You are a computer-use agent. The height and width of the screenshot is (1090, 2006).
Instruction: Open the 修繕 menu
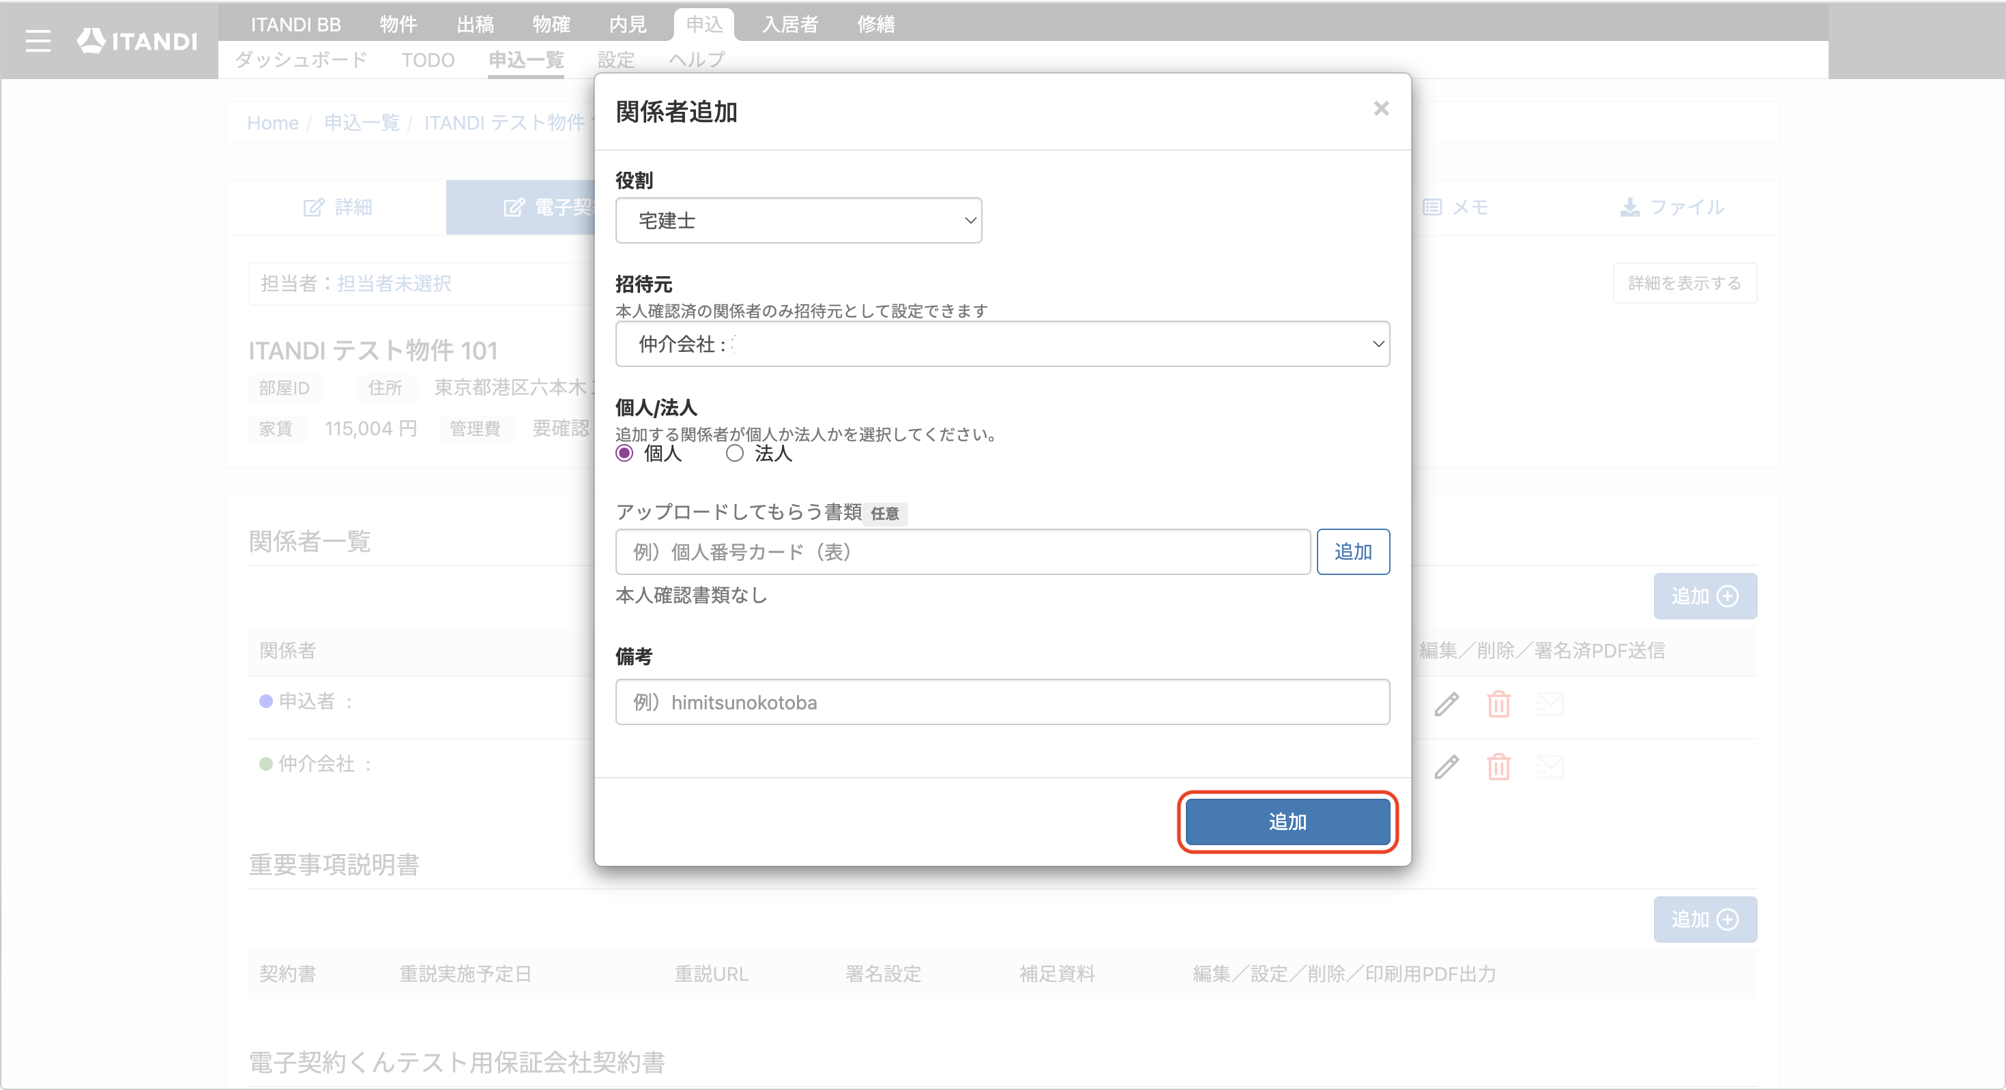[x=876, y=24]
